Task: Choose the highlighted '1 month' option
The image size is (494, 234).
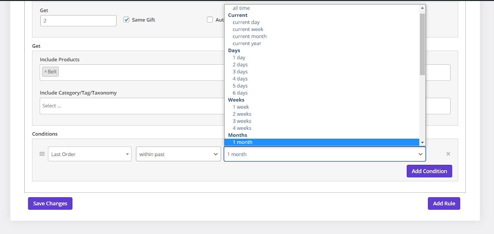Action: (x=243, y=142)
